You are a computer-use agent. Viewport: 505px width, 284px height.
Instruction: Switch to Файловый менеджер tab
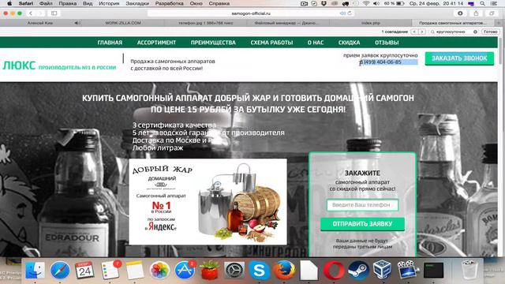tap(286, 23)
